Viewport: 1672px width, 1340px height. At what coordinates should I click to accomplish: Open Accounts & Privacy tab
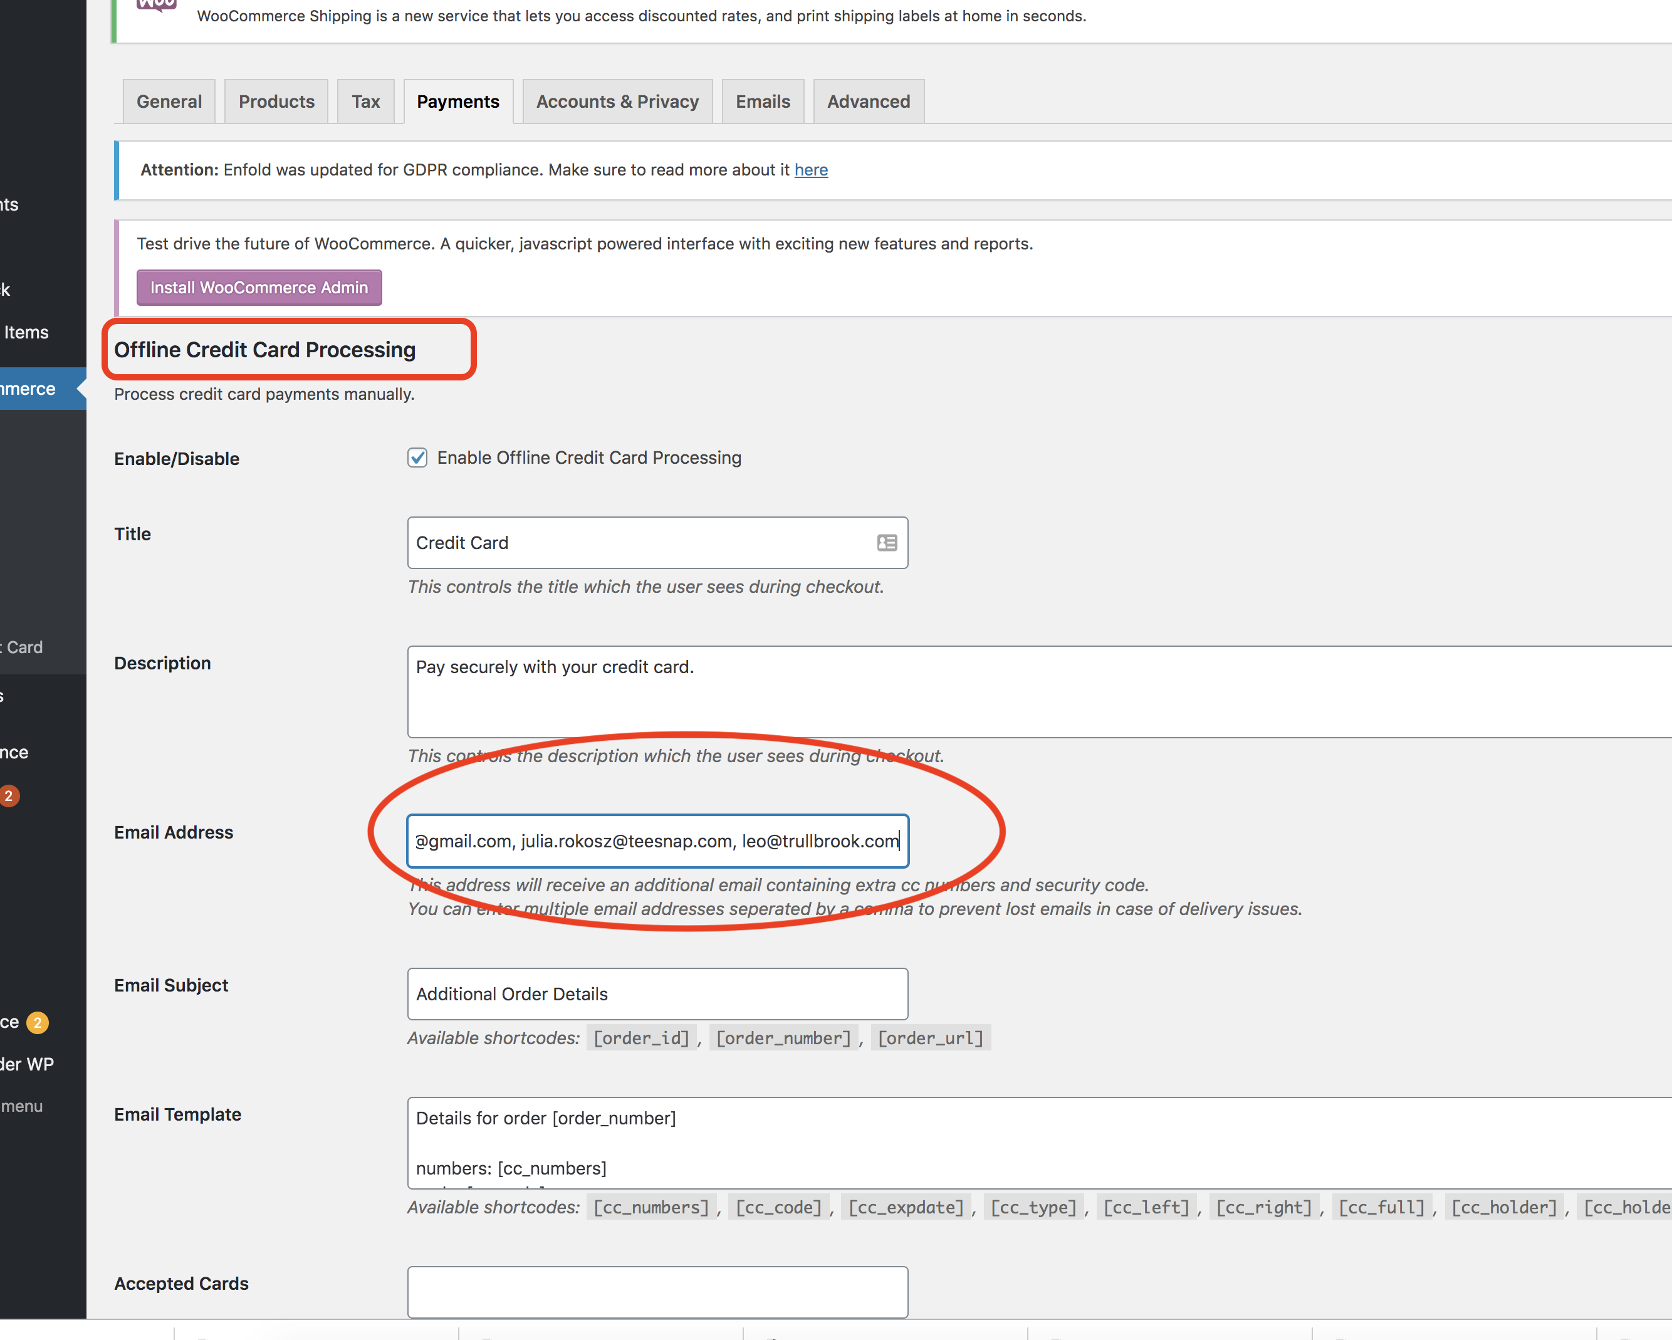coord(617,102)
